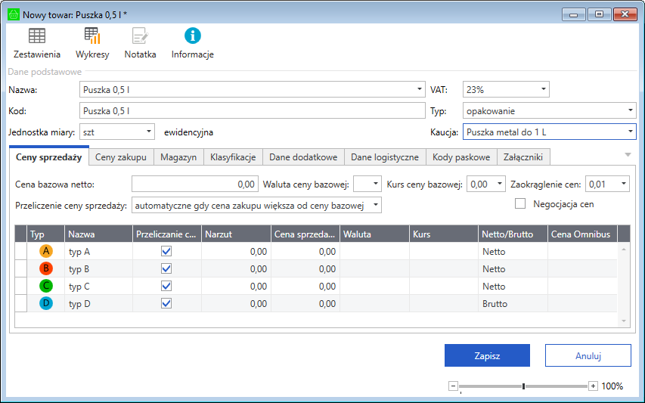Image resolution: width=645 pixels, height=403 pixels.
Task: Click the Zapisz button
Action: click(487, 355)
